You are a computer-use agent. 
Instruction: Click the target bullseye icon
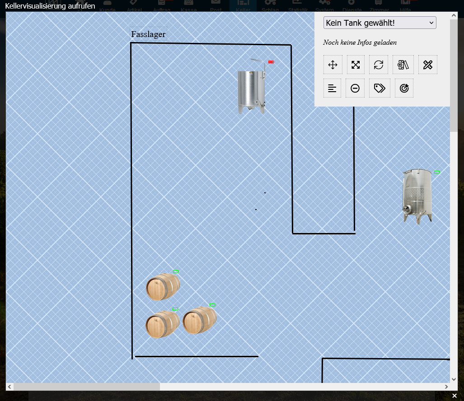pyautogui.click(x=404, y=89)
